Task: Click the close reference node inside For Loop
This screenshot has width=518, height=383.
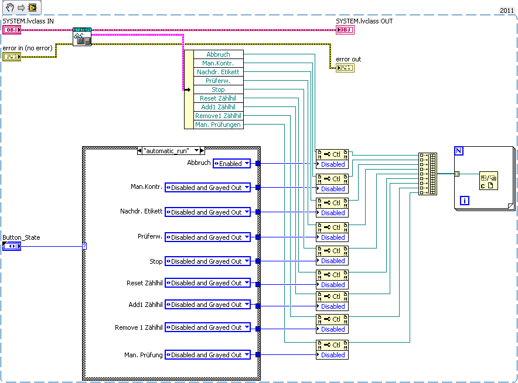Action: [488, 181]
